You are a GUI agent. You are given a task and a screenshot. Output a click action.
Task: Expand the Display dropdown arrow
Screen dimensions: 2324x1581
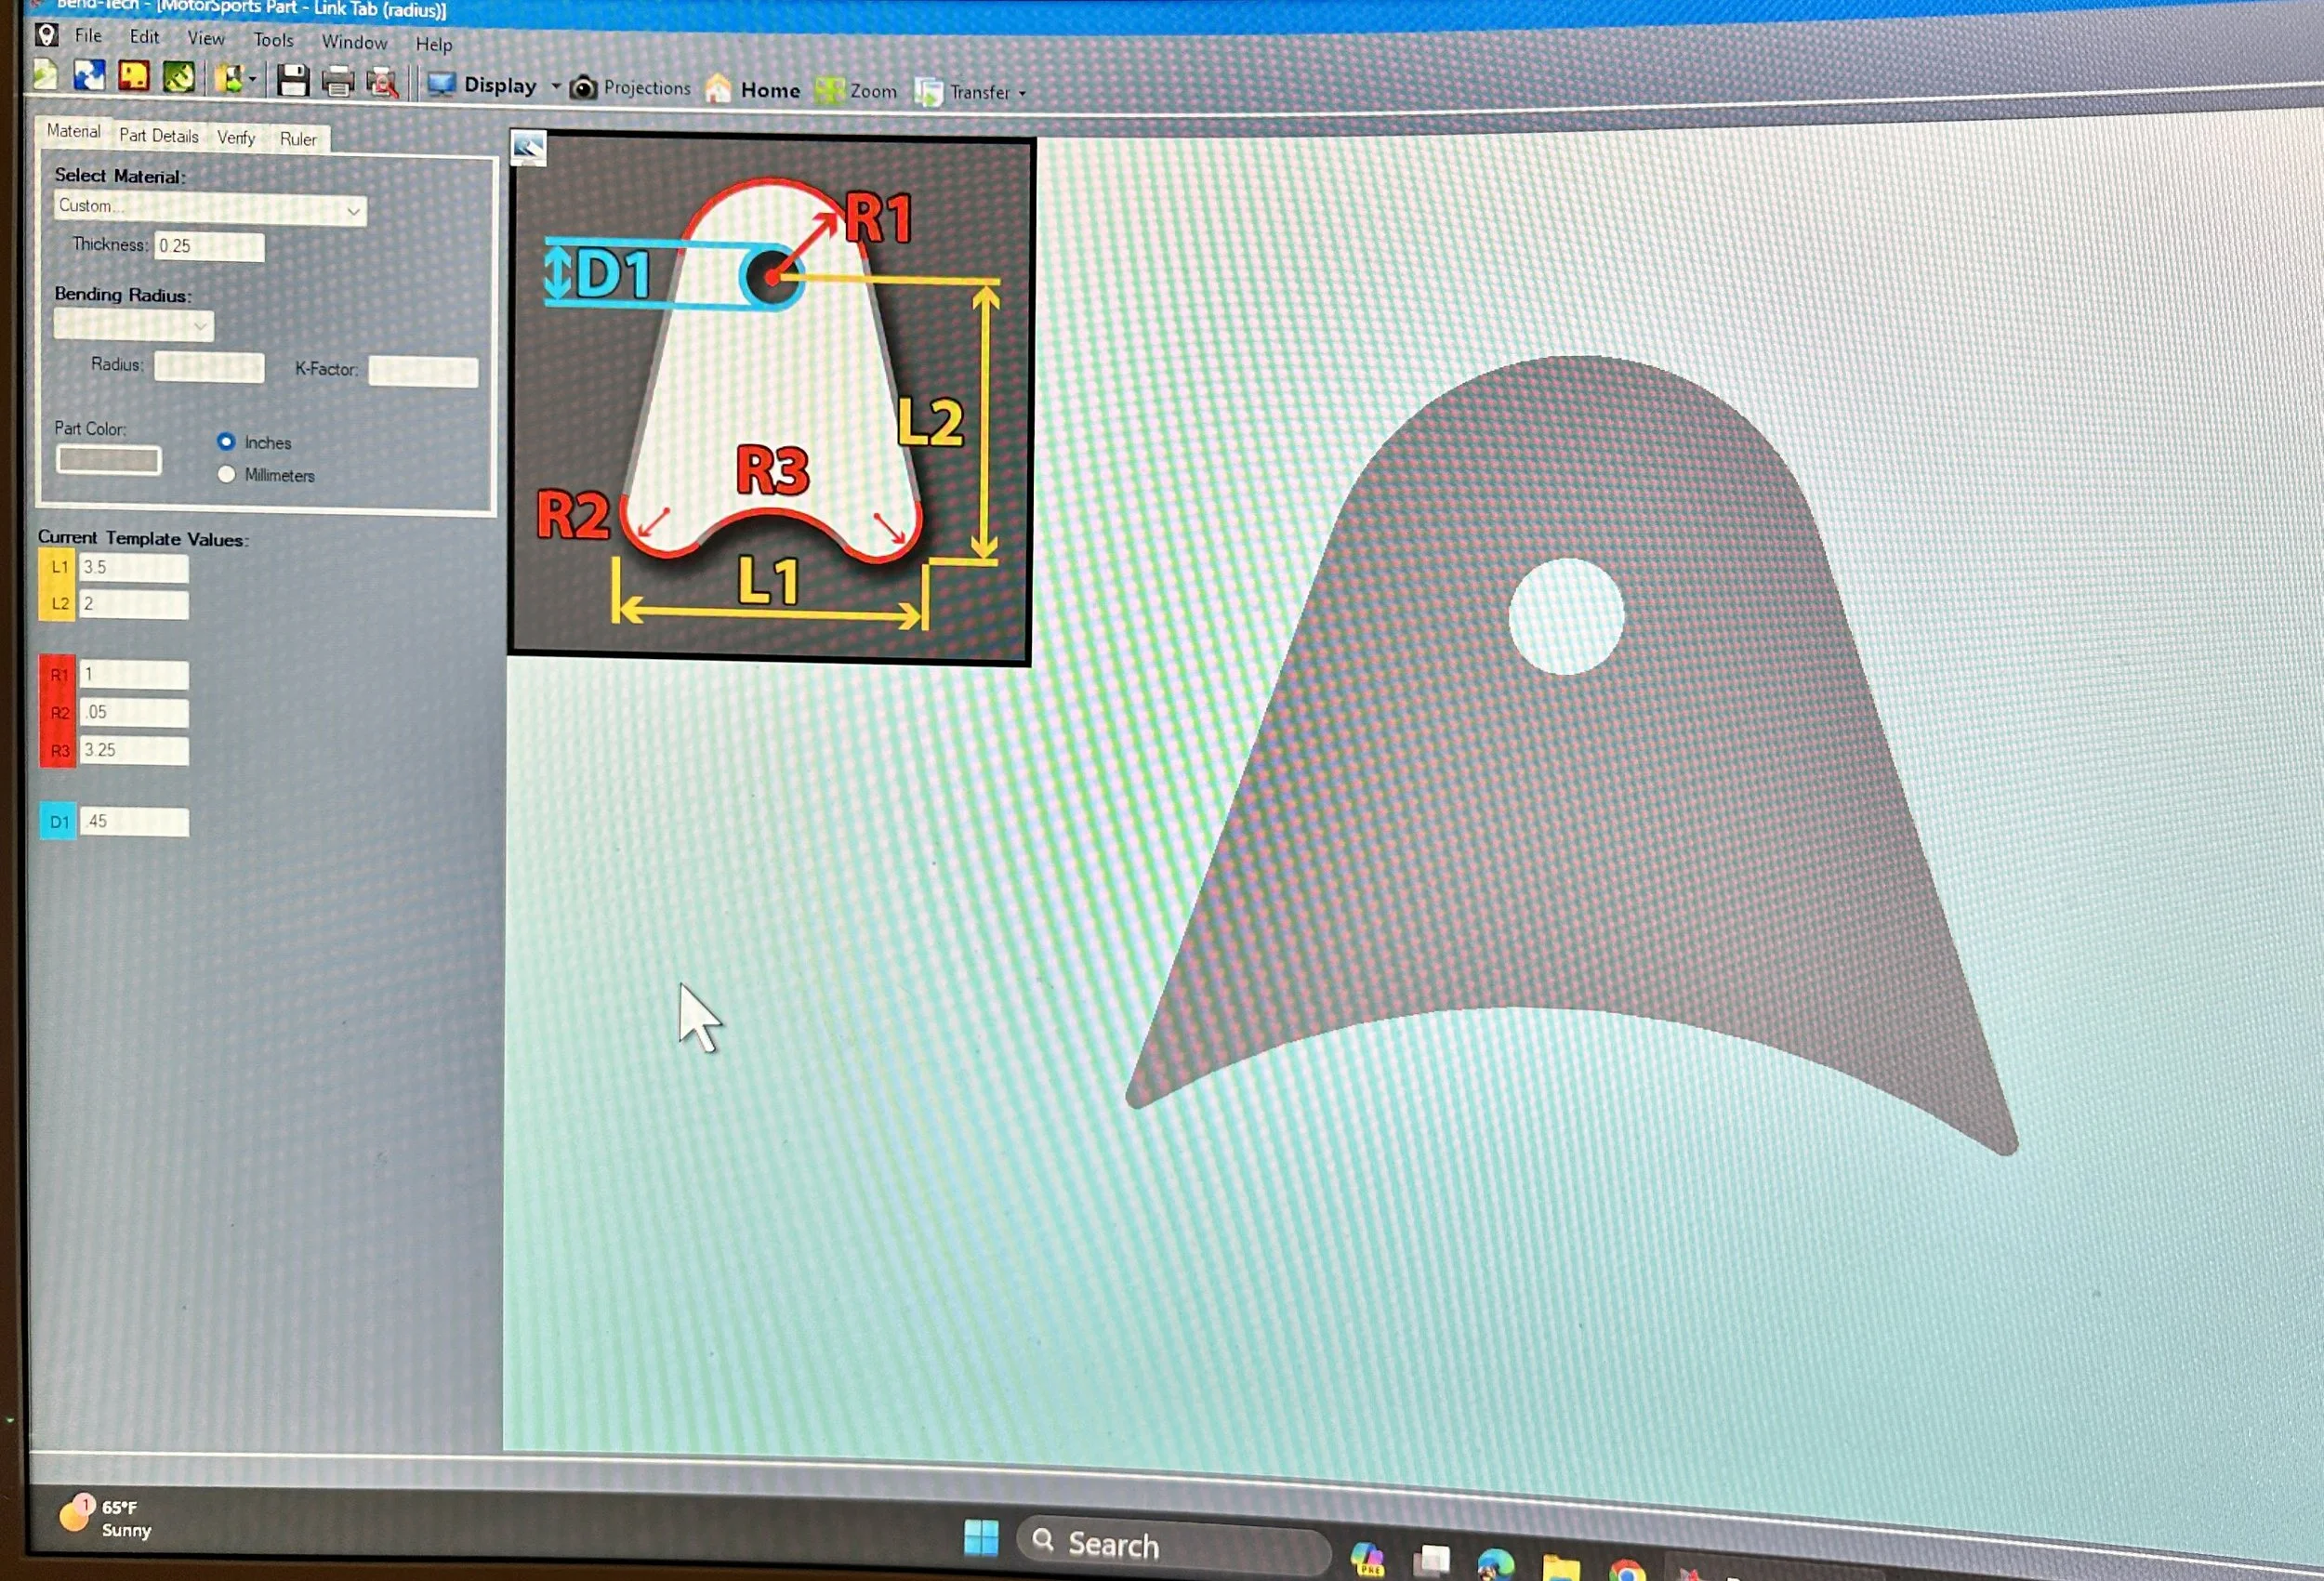pos(556,87)
